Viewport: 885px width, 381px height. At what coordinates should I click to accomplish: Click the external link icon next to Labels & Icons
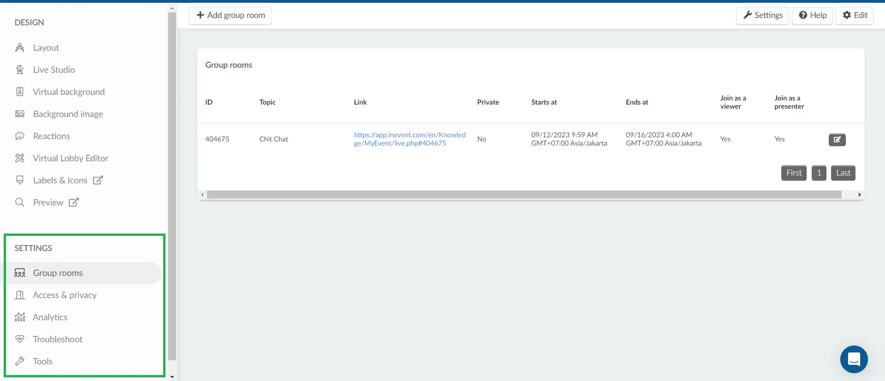98,180
